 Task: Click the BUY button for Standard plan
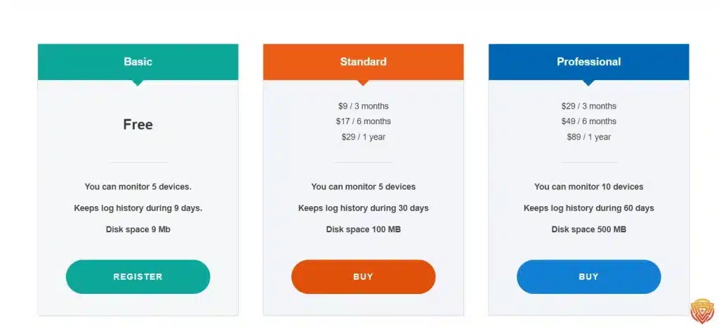[363, 277]
